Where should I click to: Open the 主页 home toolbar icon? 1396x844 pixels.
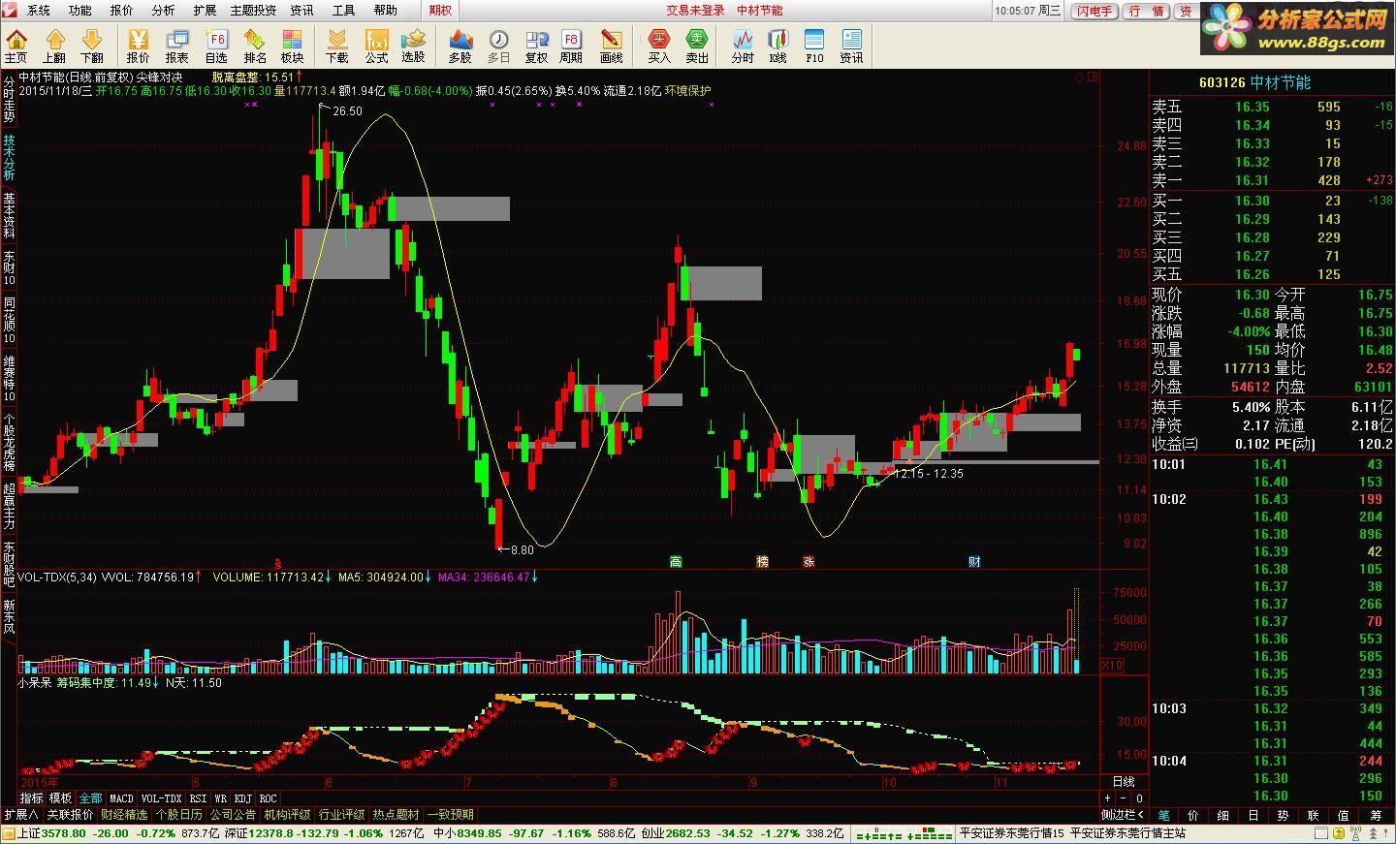pyautogui.click(x=16, y=46)
